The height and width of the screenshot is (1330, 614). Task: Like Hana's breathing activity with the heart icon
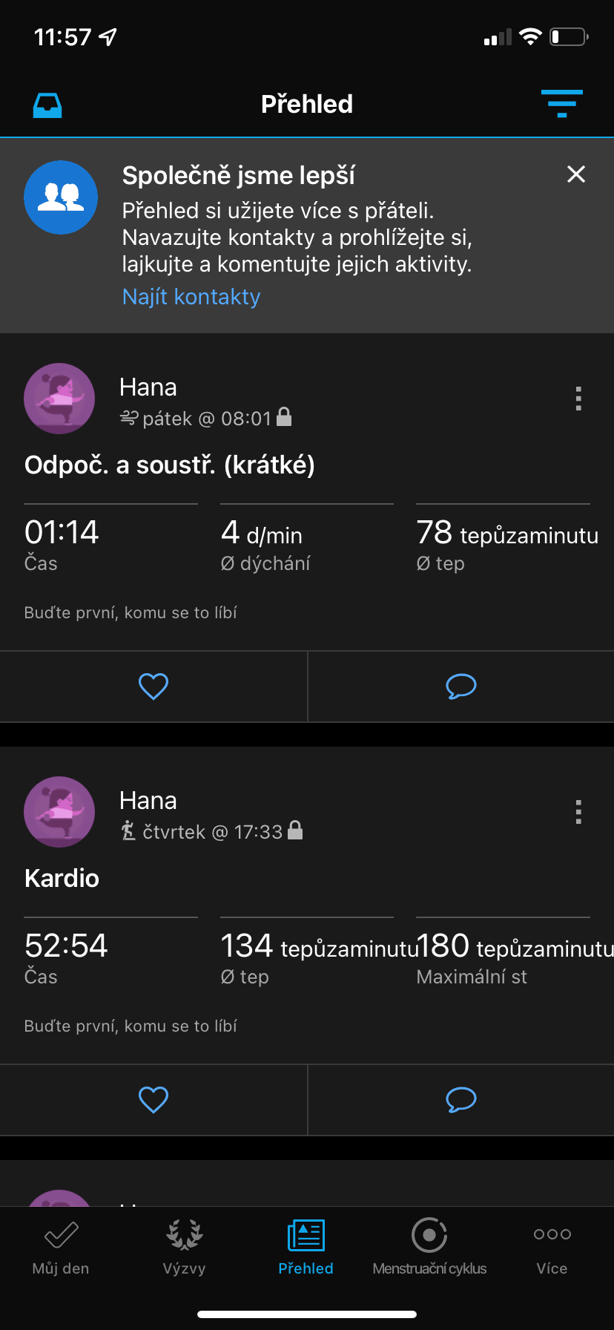tap(153, 686)
